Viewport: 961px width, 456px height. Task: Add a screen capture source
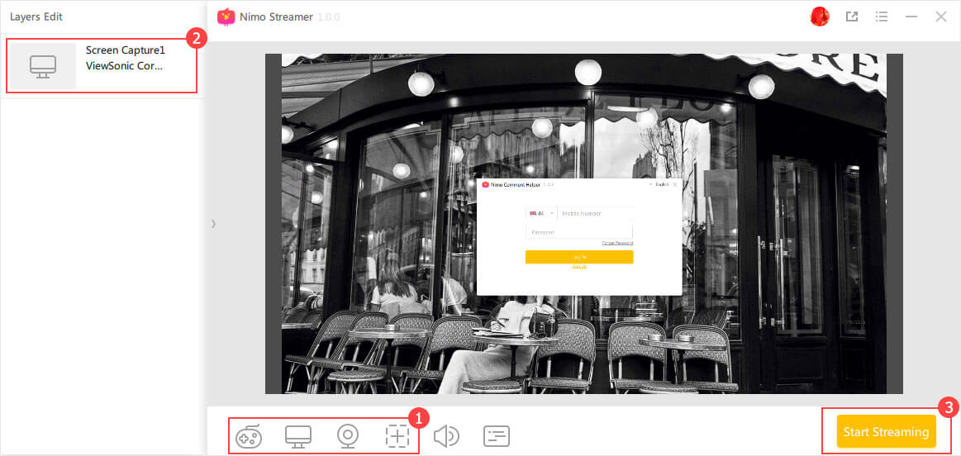coord(298,436)
